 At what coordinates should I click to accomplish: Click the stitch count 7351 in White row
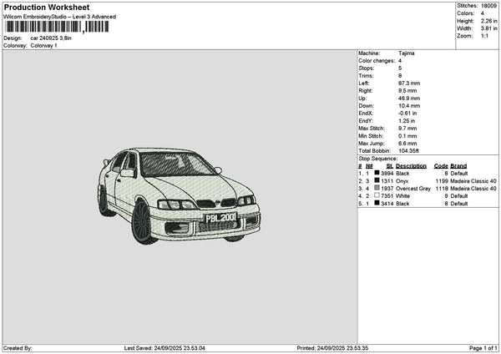387,196
